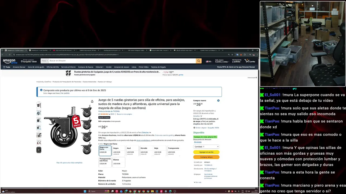Choose the Negro style option

(x=119, y=151)
